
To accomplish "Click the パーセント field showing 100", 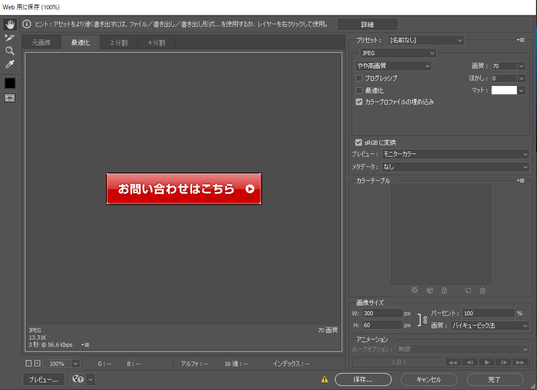I will [489, 313].
